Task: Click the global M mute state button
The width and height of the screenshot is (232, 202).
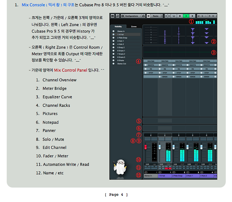Action: point(199,16)
